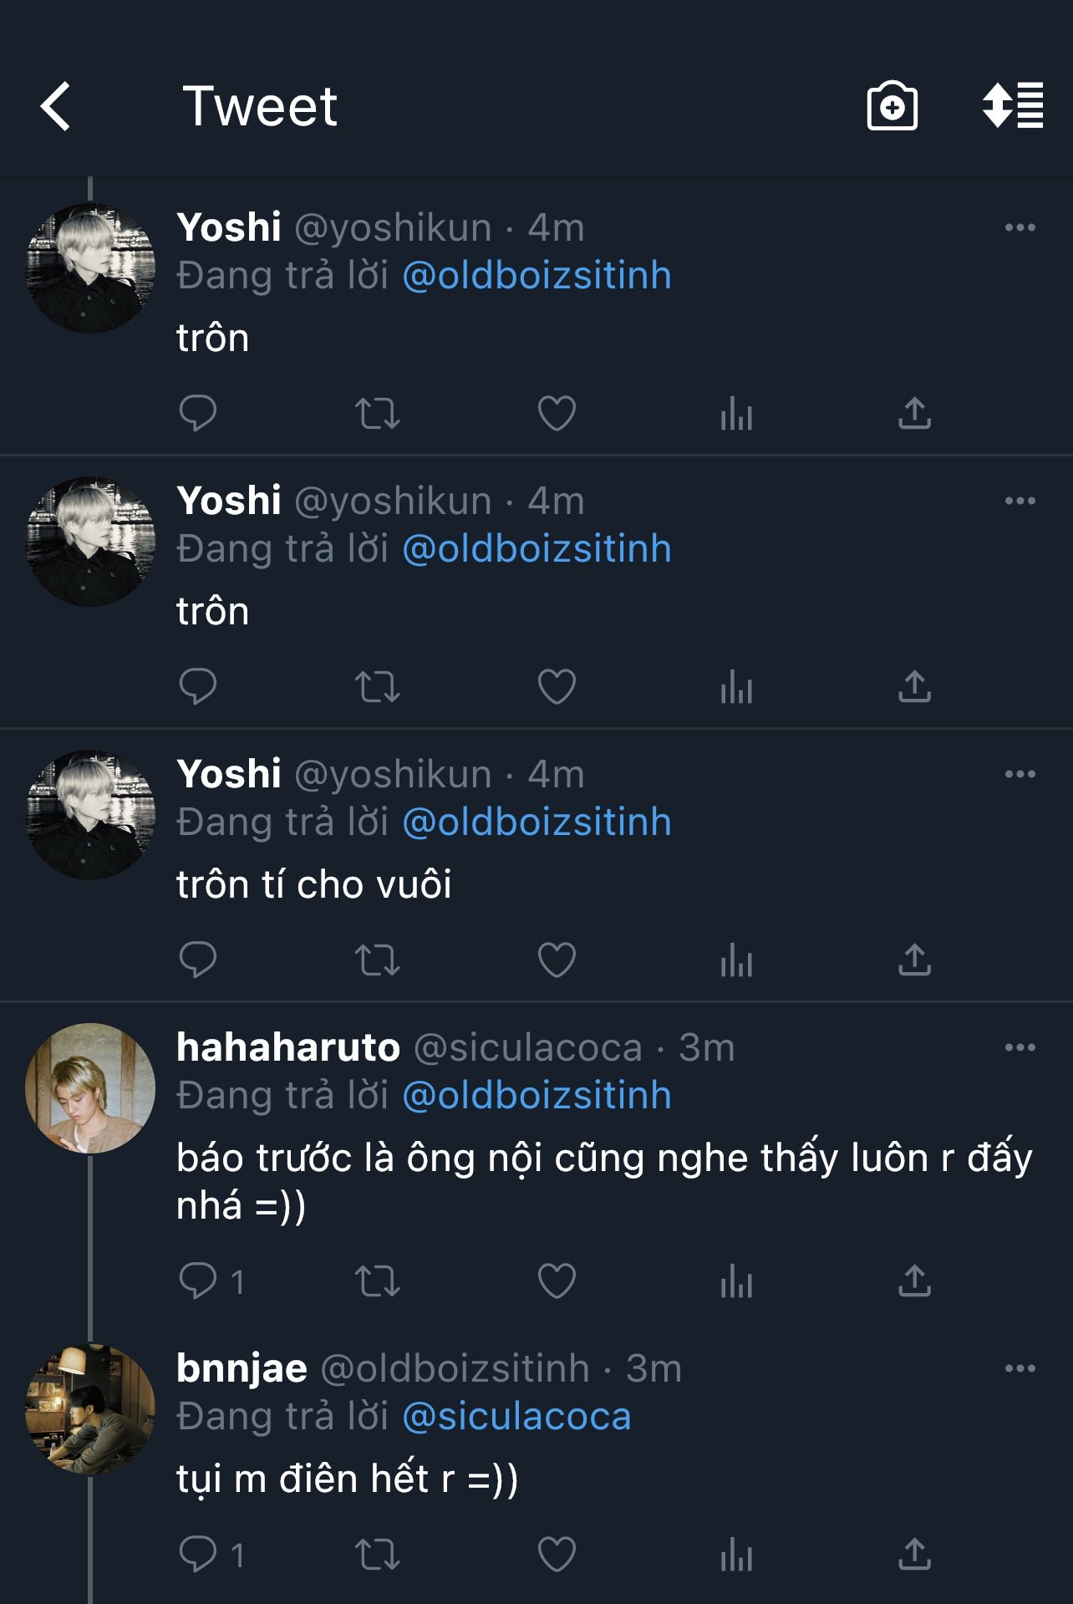This screenshot has height=1604, width=1073.
Task: Retweet Yoshi's second "trôn" tweet
Action: [378, 687]
